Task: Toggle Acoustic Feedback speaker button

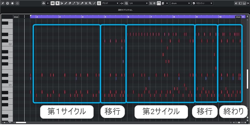Action: click(52, 3)
